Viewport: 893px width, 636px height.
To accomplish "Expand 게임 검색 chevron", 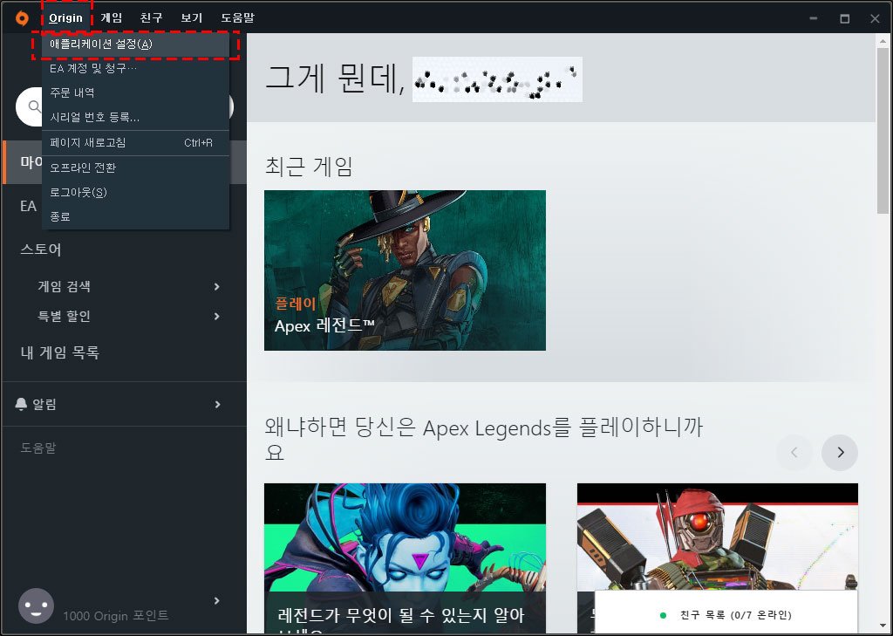I will pyautogui.click(x=216, y=287).
